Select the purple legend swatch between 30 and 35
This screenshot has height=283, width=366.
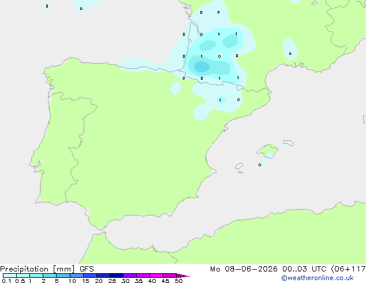(x=130, y=275)
